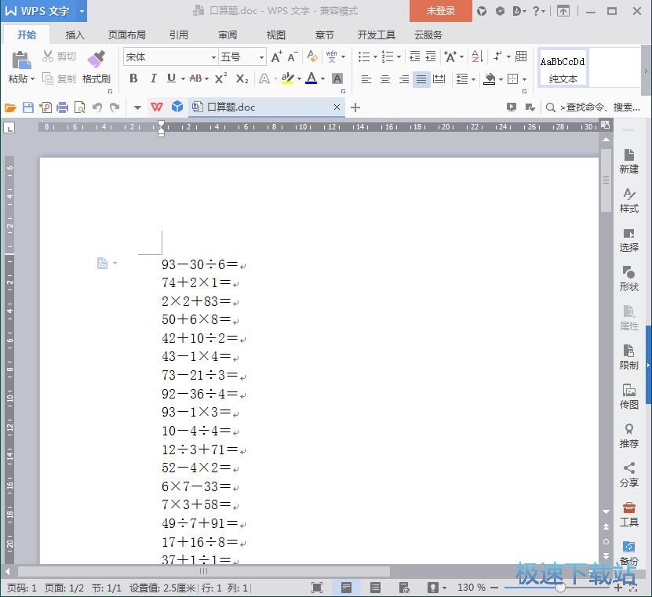652x597 pixels.
Task: Select the Format Painter brush icon
Action: pos(97,59)
